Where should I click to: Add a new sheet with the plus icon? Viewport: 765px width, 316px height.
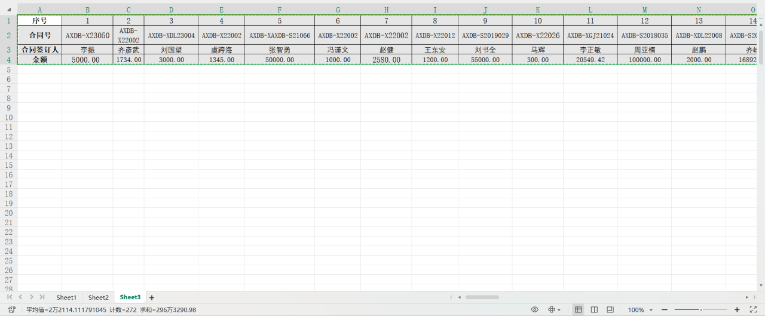click(x=152, y=297)
